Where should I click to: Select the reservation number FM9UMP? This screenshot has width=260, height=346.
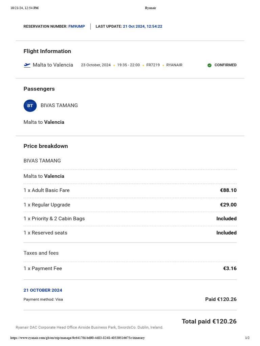tap(77, 26)
